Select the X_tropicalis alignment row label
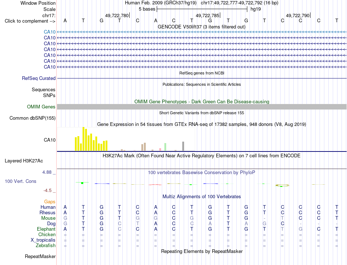The width and height of the screenshot is (347, 265). [x=43, y=240]
